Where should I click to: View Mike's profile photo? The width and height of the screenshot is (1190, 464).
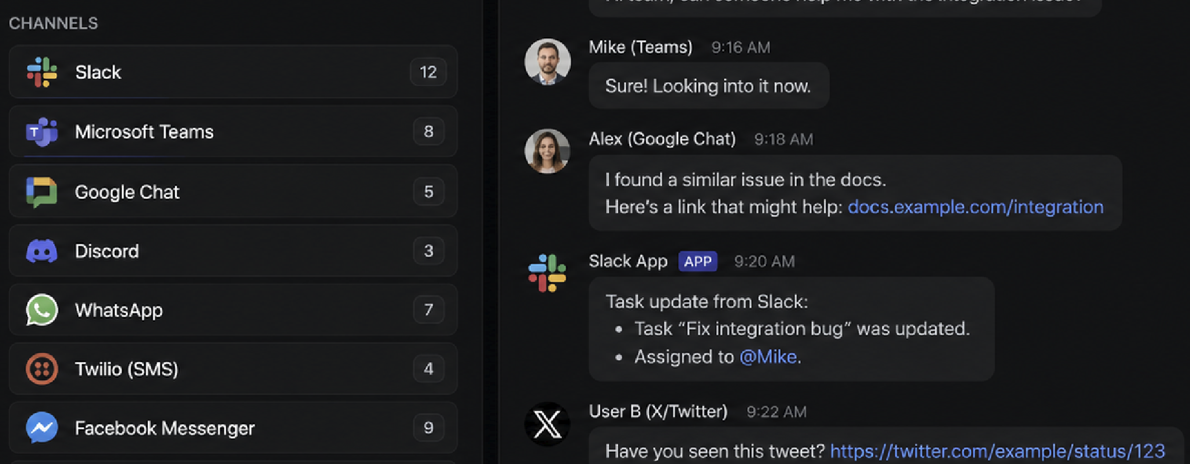(x=547, y=61)
